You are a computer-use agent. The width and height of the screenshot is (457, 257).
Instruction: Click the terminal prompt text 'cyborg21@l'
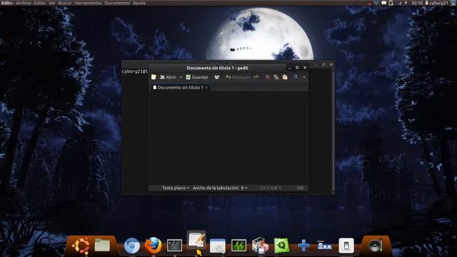click(135, 71)
